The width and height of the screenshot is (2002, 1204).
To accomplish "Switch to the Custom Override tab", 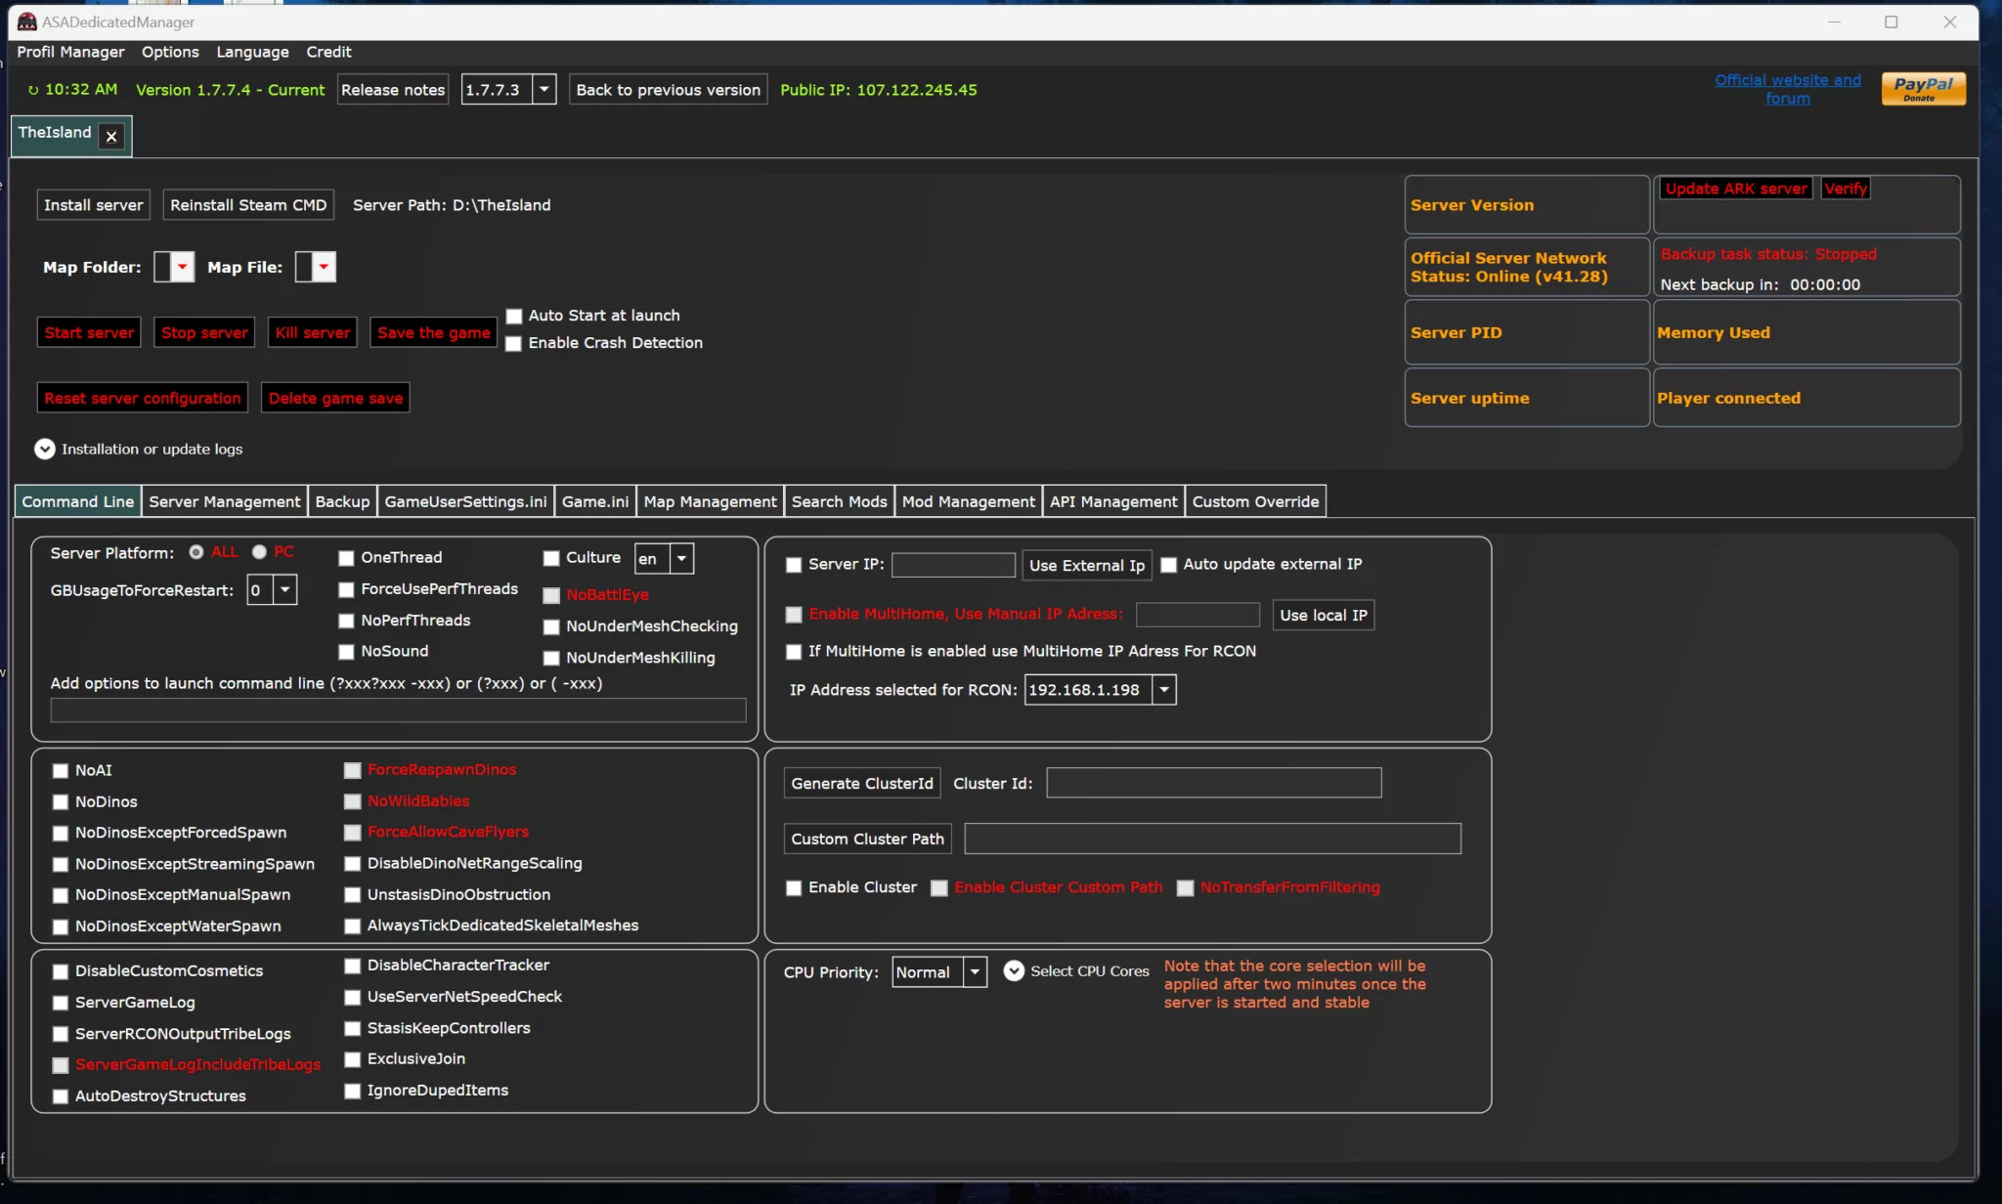I will point(1255,501).
